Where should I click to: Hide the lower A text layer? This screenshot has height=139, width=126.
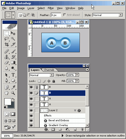point(31,105)
